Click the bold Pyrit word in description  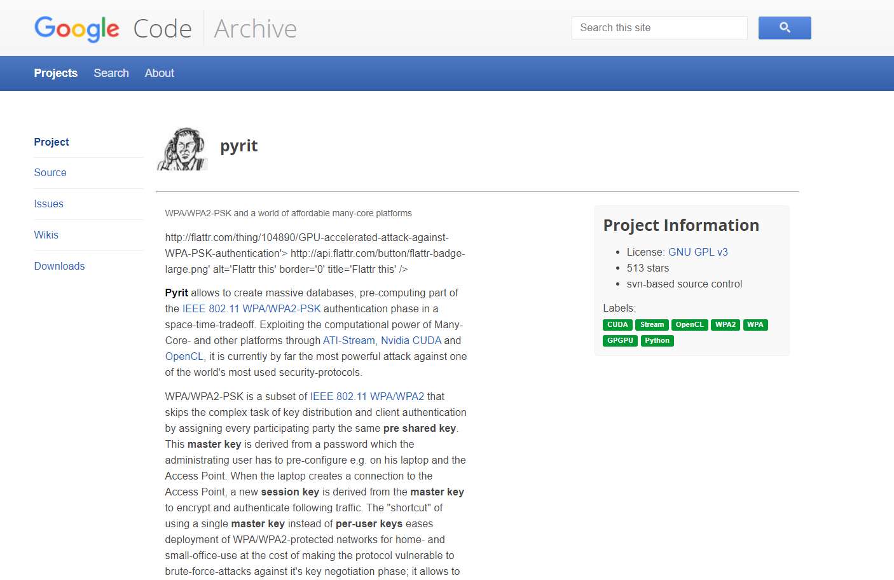pos(177,293)
